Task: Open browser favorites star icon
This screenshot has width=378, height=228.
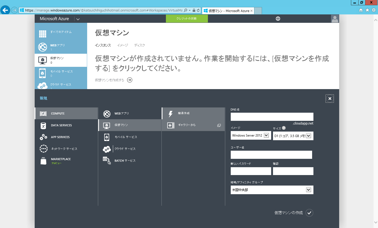Action: pos(367,10)
